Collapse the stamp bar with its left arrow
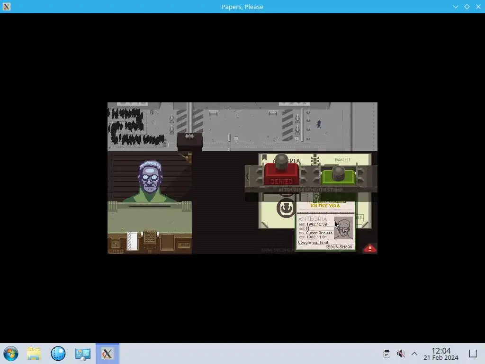Image resolution: width=485 pixels, height=364 pixels. [247, 177]
